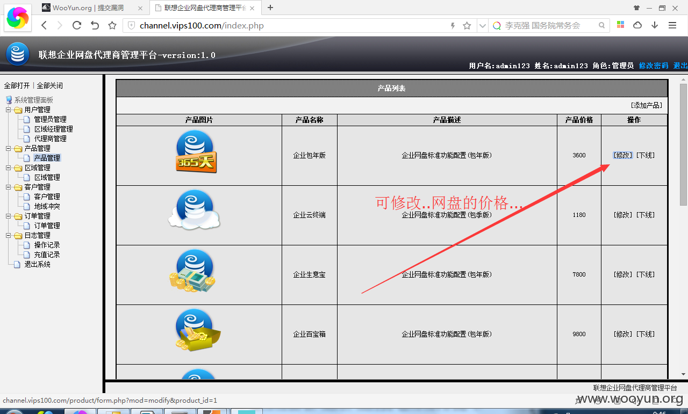Image resolution: width=688 pixels, height=414 pixels.
Task: Switch to the WooYun.org tab
Action: click(92, 8)
